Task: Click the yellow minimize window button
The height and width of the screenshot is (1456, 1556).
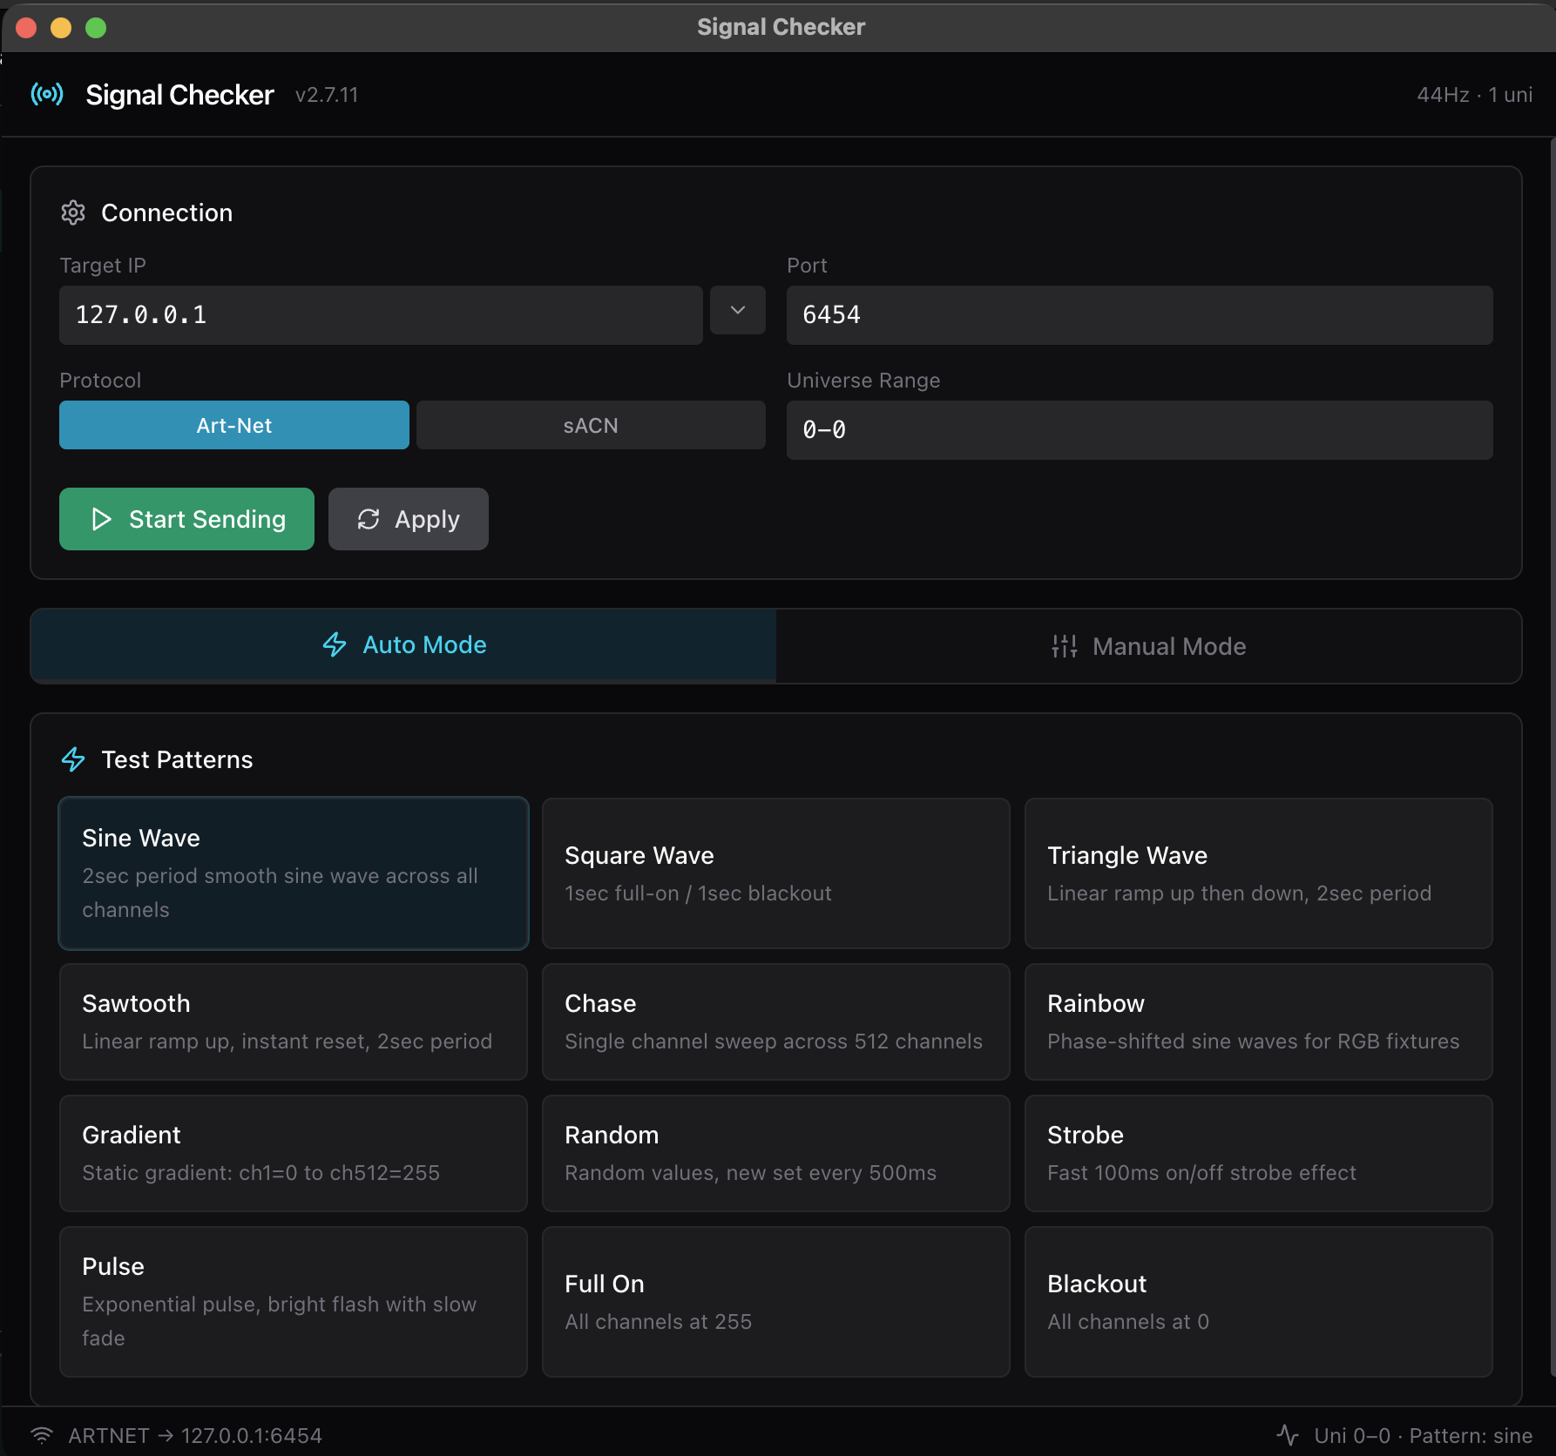Action: click(61, 28)
